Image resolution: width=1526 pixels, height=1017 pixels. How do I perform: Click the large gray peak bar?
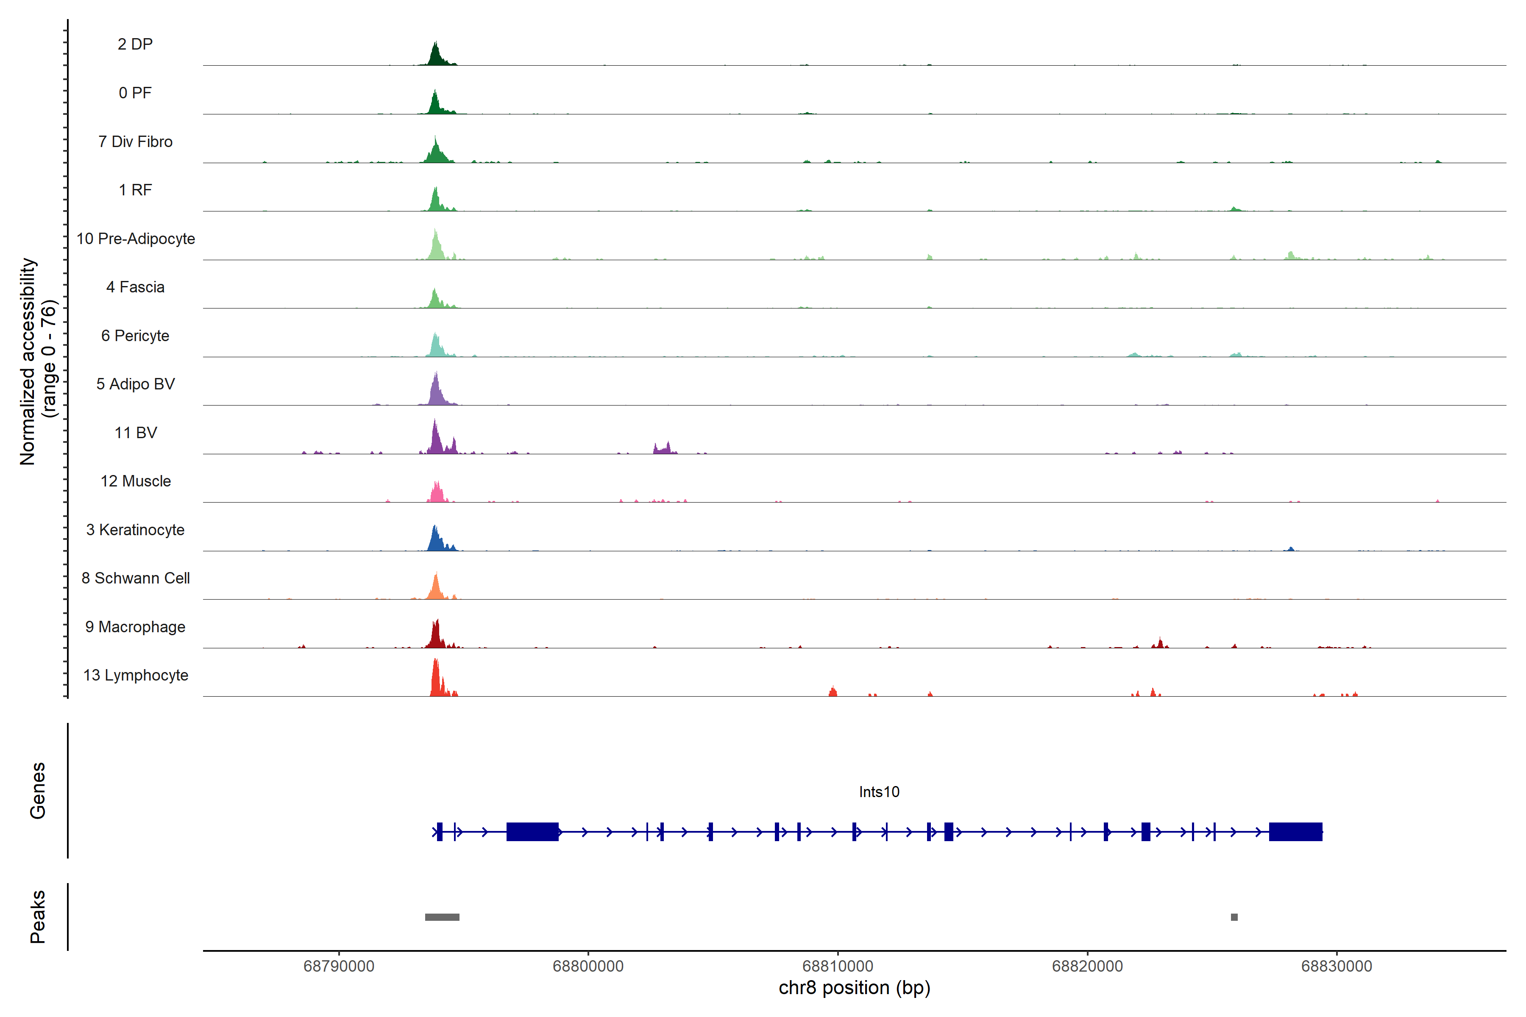[442, 917]
